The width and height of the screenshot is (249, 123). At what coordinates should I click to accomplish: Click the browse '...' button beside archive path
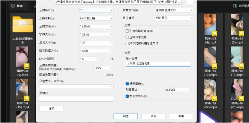(x=190, y=3)
